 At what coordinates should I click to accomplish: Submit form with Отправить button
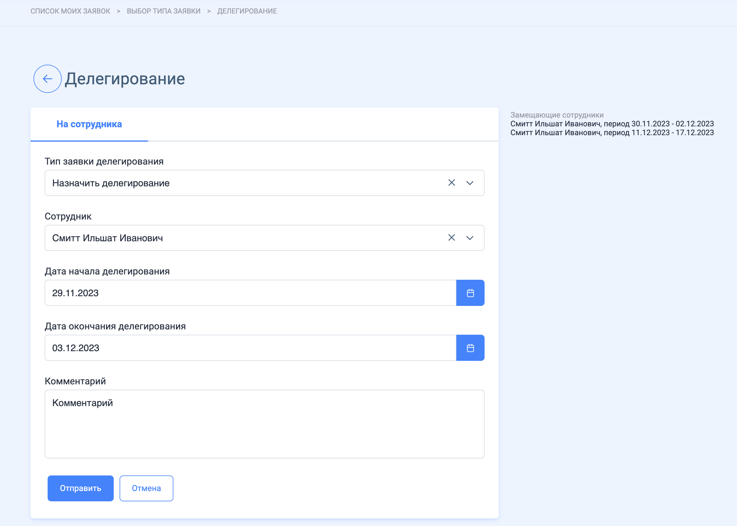point(81,488)
